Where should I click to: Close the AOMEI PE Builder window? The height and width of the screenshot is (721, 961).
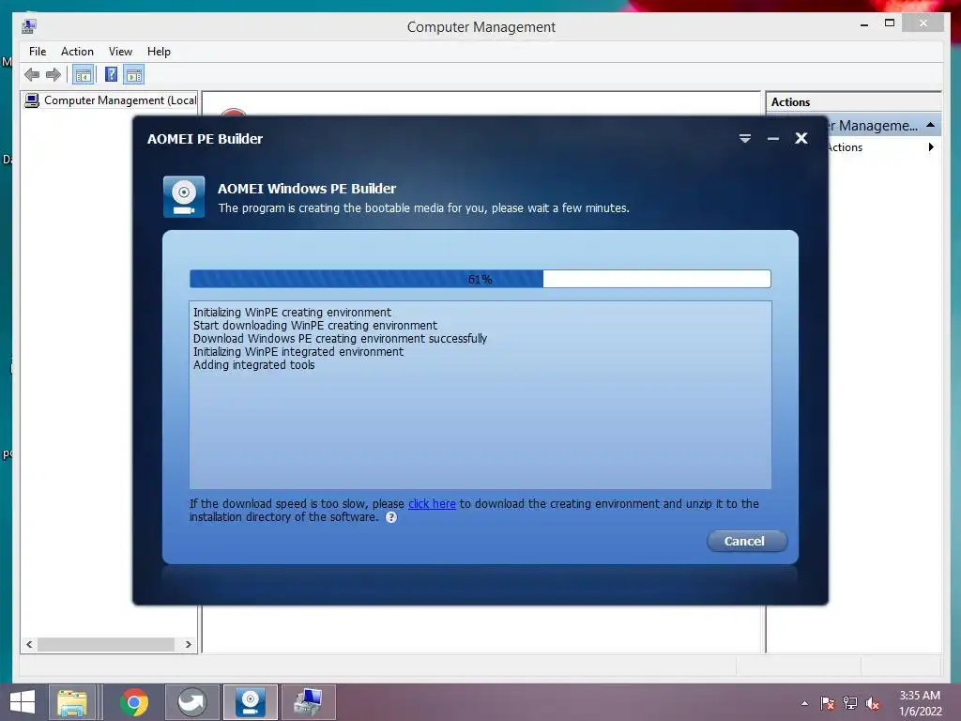801,138
